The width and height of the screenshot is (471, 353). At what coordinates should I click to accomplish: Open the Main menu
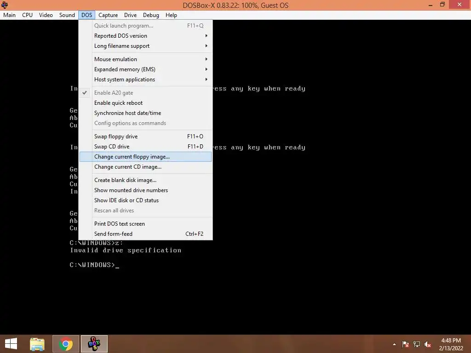pyautogui.click(x=9, y=15)
